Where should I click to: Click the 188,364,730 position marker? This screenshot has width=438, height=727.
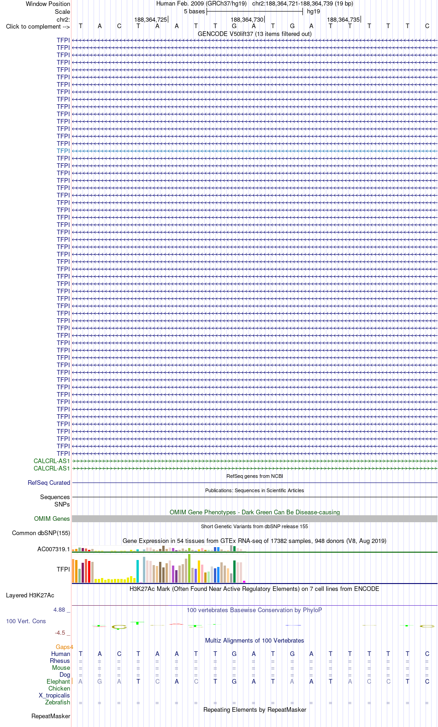tap(247, 19)
